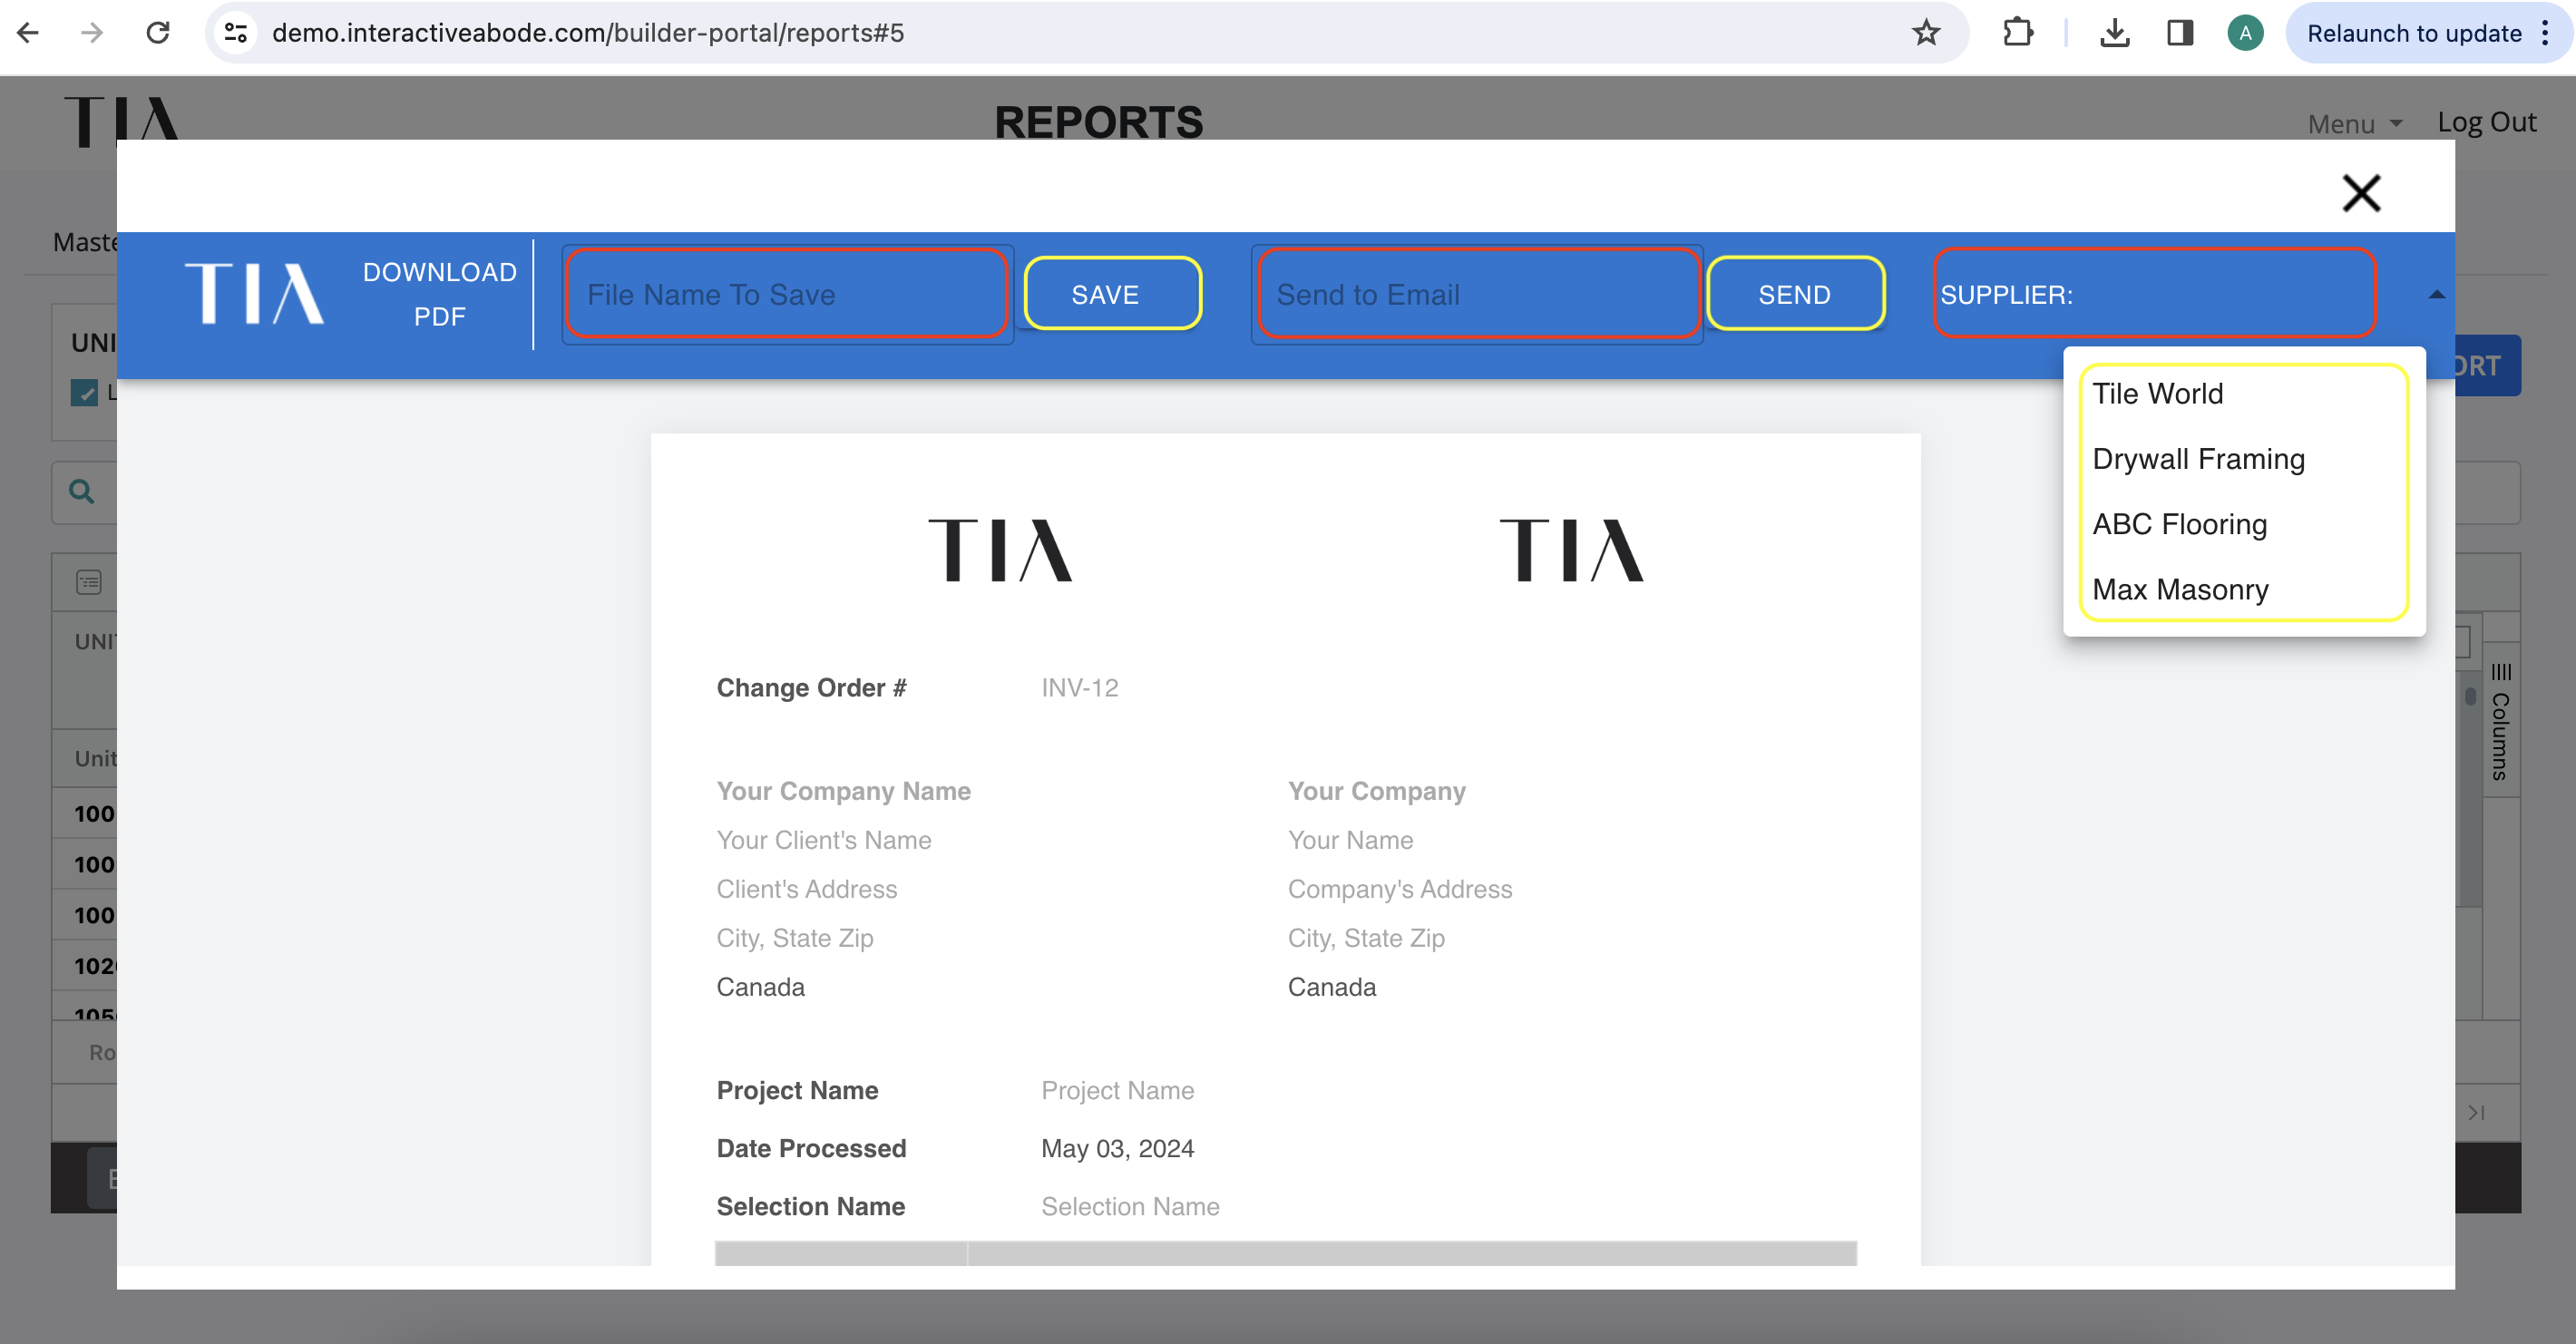
Task: Click right TIA logo in document
Action: click(1571, 550)
